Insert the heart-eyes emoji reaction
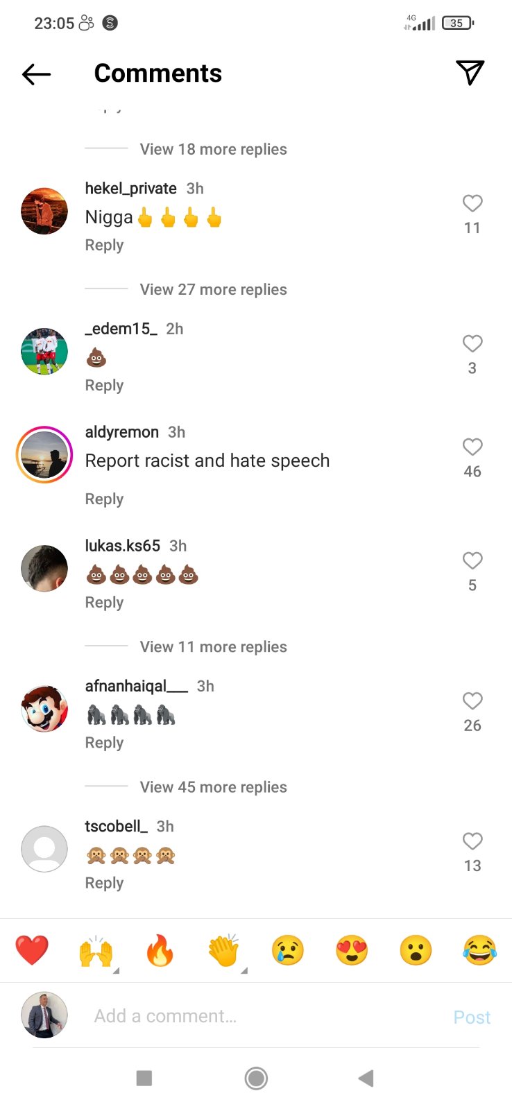This screenshot has height=1109, width=512. 352,950
